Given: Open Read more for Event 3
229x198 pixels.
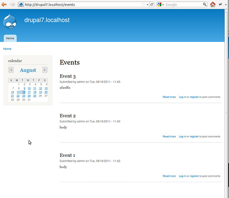Looking at the screenshot, I should pos(169,97).
